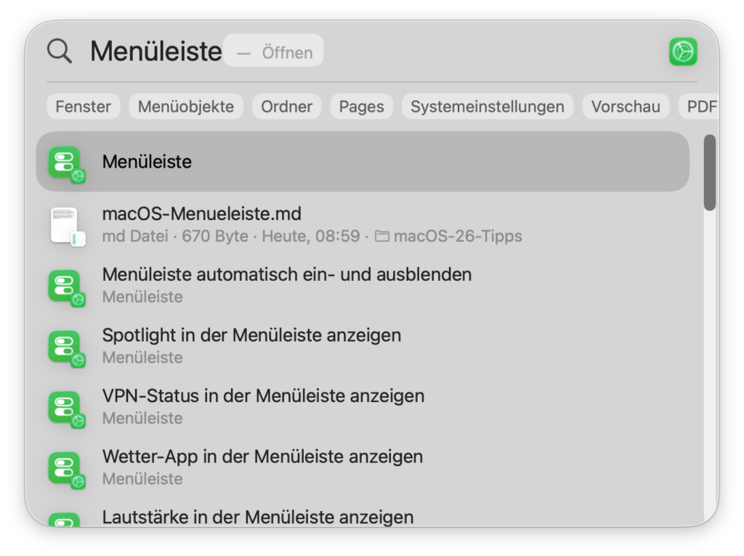
Task: Click the magnifying glass search icon
Action: 59,51
